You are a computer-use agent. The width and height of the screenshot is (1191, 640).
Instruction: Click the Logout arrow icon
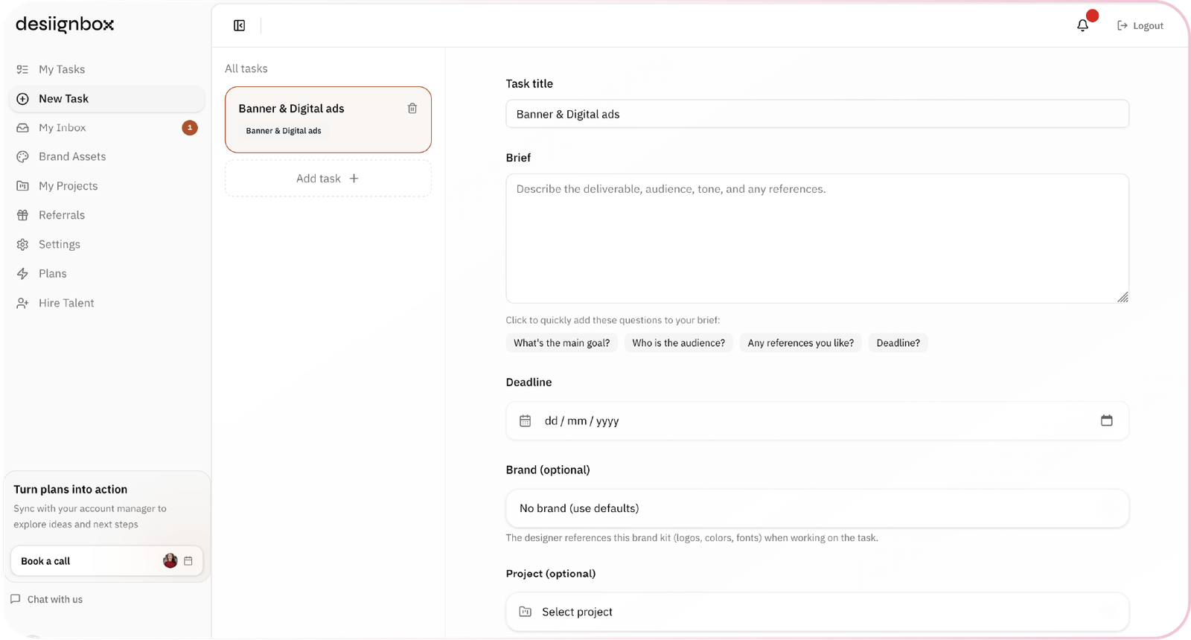[x=1123, y=25]
